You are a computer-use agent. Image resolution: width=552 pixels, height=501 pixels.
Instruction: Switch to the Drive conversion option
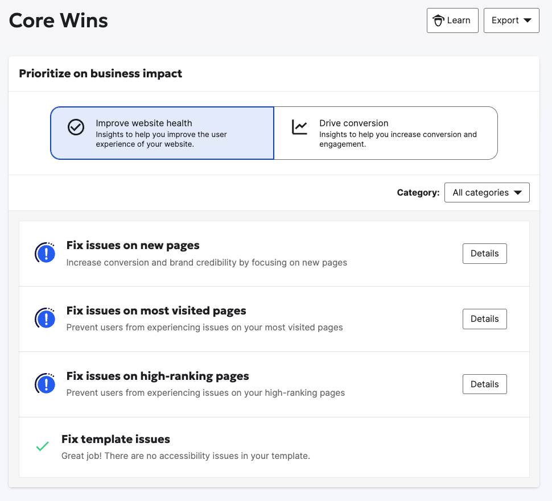click(386, 133)
